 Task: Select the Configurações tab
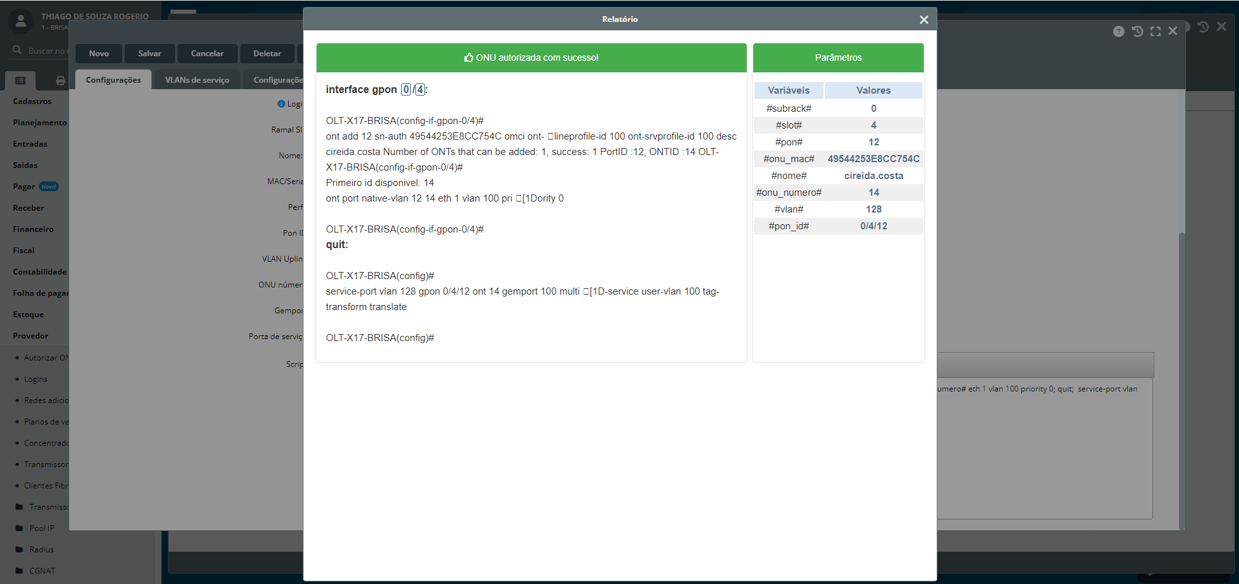[x=113, y=80]
